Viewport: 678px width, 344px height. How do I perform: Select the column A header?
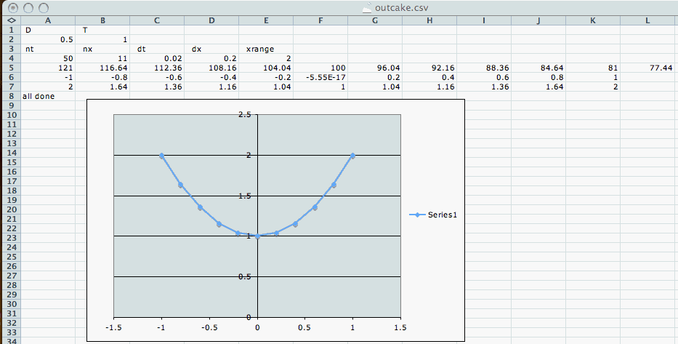pos(48,20)
